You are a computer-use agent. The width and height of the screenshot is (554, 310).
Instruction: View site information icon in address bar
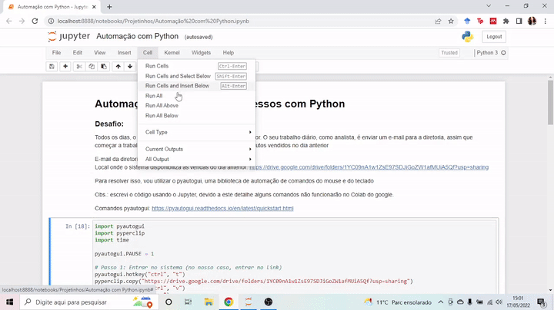point(52,21)
